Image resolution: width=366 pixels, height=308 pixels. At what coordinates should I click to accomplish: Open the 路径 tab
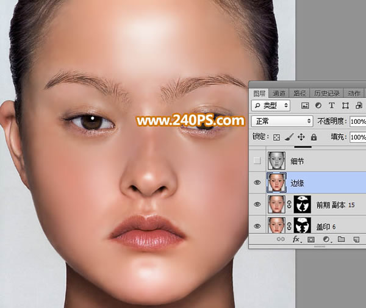300,93
